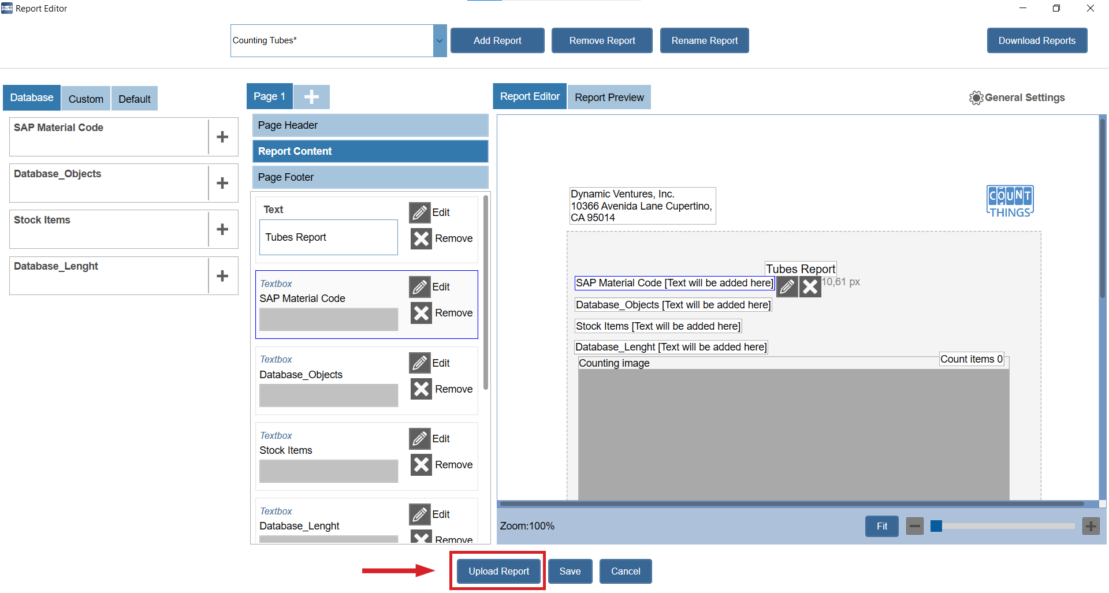1109x593 pixels.
Task: Click pencil Edit icon for Tubes Report text
Action: [420, 212]
